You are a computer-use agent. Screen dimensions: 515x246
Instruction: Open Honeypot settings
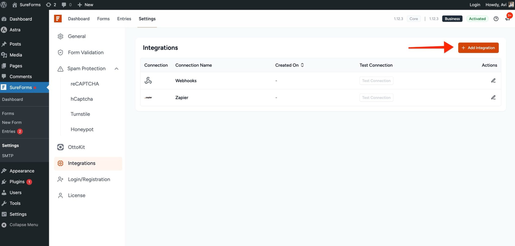(x=82, y=129)
